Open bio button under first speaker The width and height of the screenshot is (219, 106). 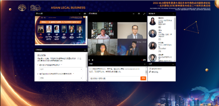[x=159, y=27]
